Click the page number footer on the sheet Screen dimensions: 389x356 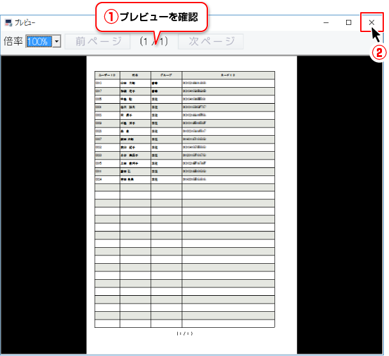coord(184,334)
